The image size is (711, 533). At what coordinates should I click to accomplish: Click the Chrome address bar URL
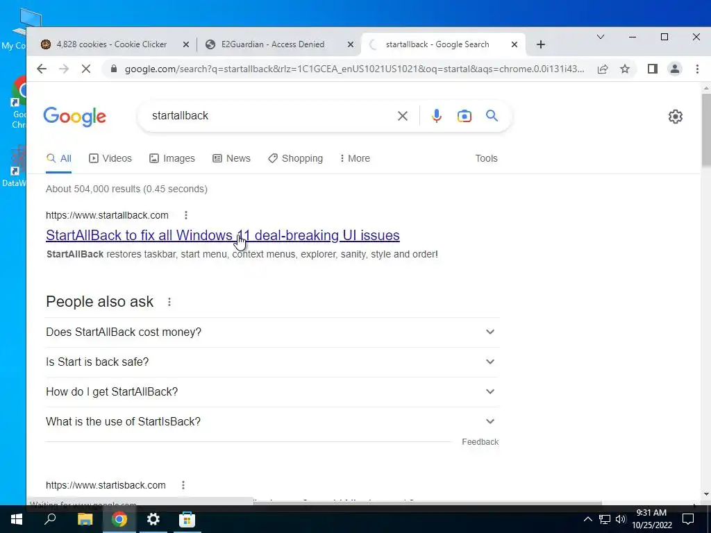click(x=354, y=69)
